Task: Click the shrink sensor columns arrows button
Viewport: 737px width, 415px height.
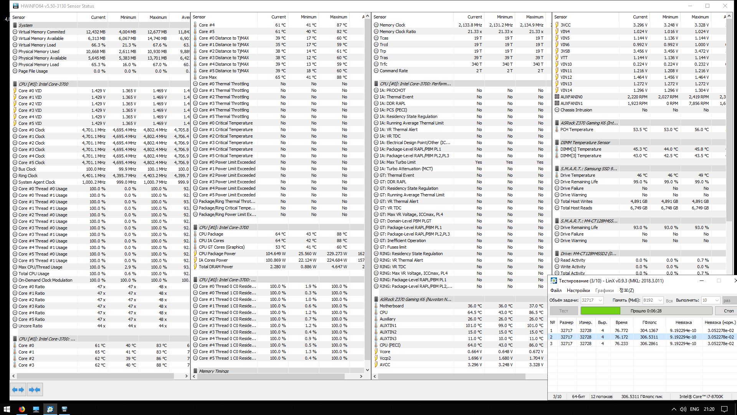Action: (x=35, y=390)
